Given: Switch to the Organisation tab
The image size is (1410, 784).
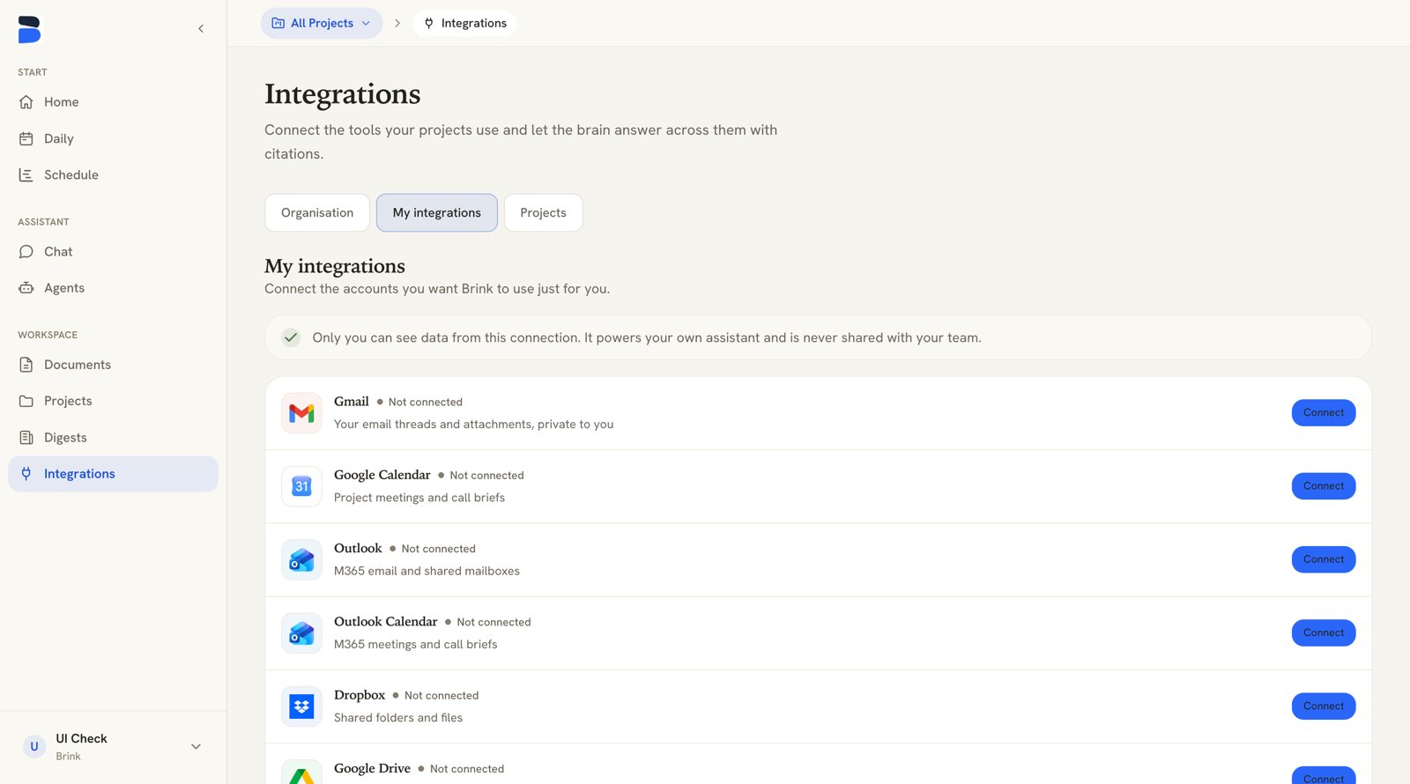Looking at the screenshot, I should click(317, 213).
